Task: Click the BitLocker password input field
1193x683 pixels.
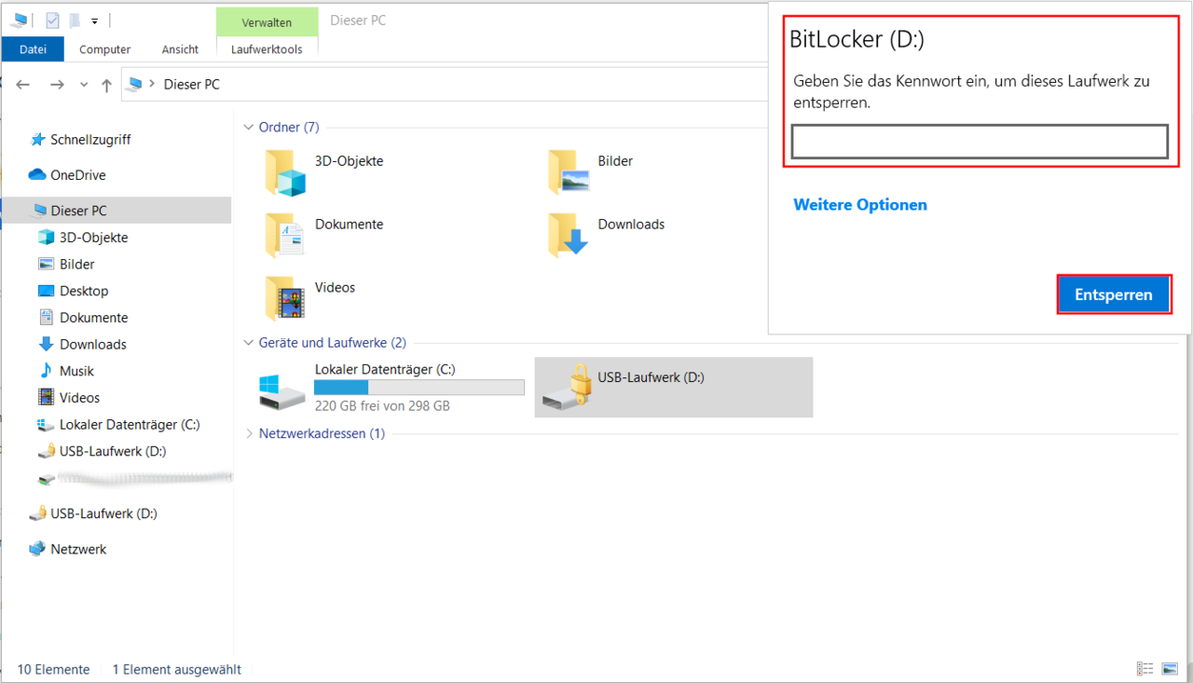Action: coord(980,142)
